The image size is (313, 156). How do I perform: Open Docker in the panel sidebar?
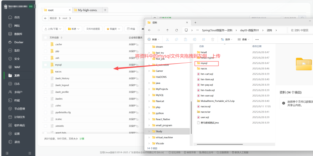point(18,42)
